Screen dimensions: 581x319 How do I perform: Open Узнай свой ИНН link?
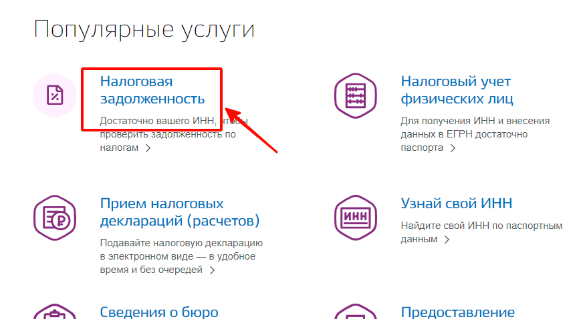pos(457,203)
